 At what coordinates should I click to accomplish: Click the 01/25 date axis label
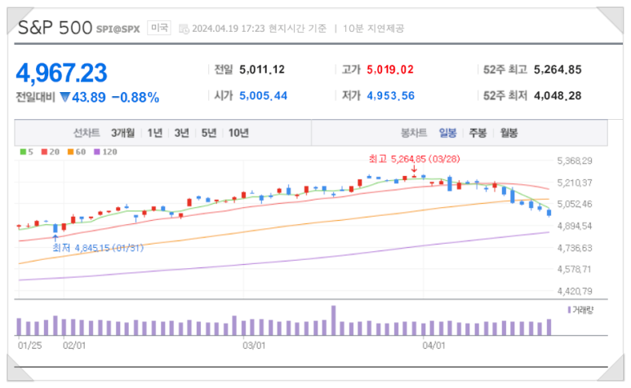click(x=29, y=346)
